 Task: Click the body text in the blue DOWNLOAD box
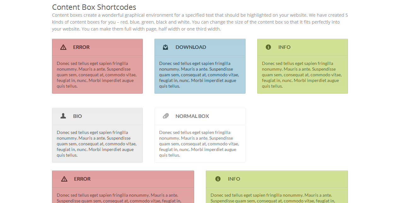click(199, 75)
